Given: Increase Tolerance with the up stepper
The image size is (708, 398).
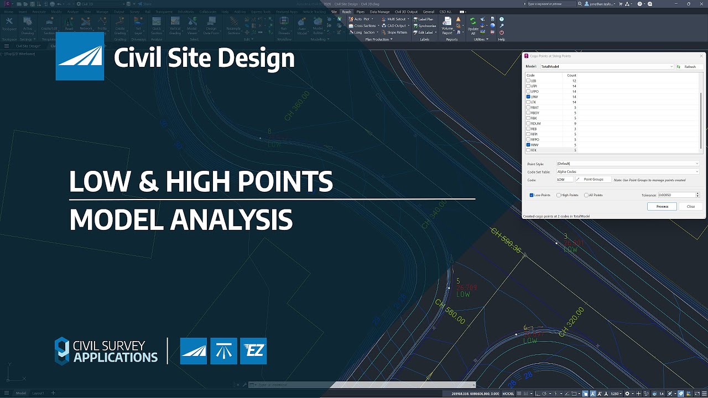Looking at the screenshot, I should click(x=697, y=194).
